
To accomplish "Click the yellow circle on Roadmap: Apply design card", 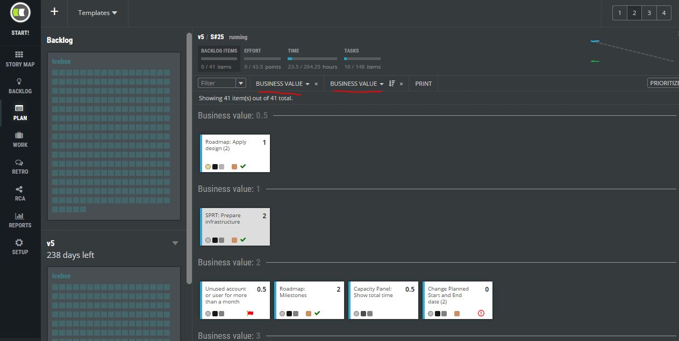I will click(x=208, y=167).
